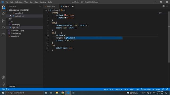The width and height of the screenshot is (170, 95).
Task: Open the Run and Debug view
Action: [x=3, y=28]
